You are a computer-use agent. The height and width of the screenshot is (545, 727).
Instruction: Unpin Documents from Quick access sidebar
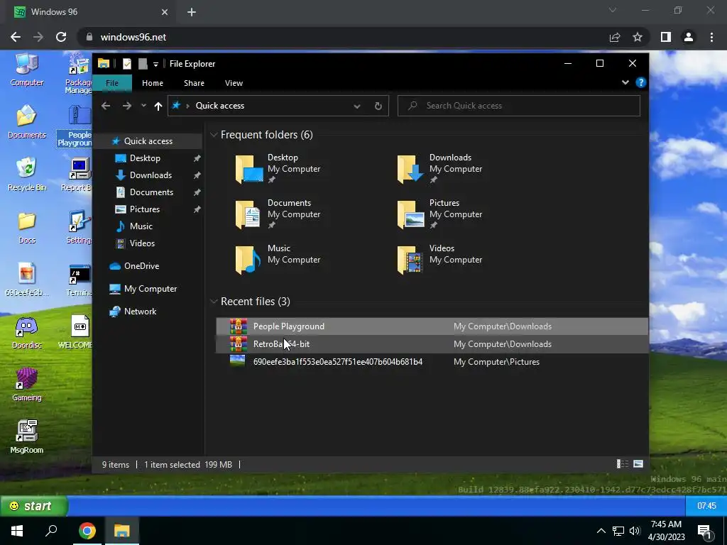coord(197,192)
